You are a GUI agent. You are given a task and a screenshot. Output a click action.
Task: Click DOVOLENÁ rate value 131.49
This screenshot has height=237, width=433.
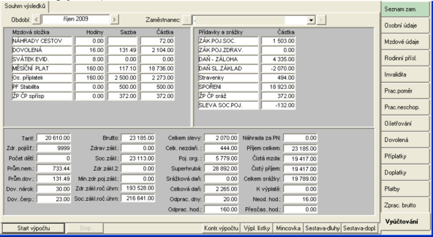[x=122, y=50]
